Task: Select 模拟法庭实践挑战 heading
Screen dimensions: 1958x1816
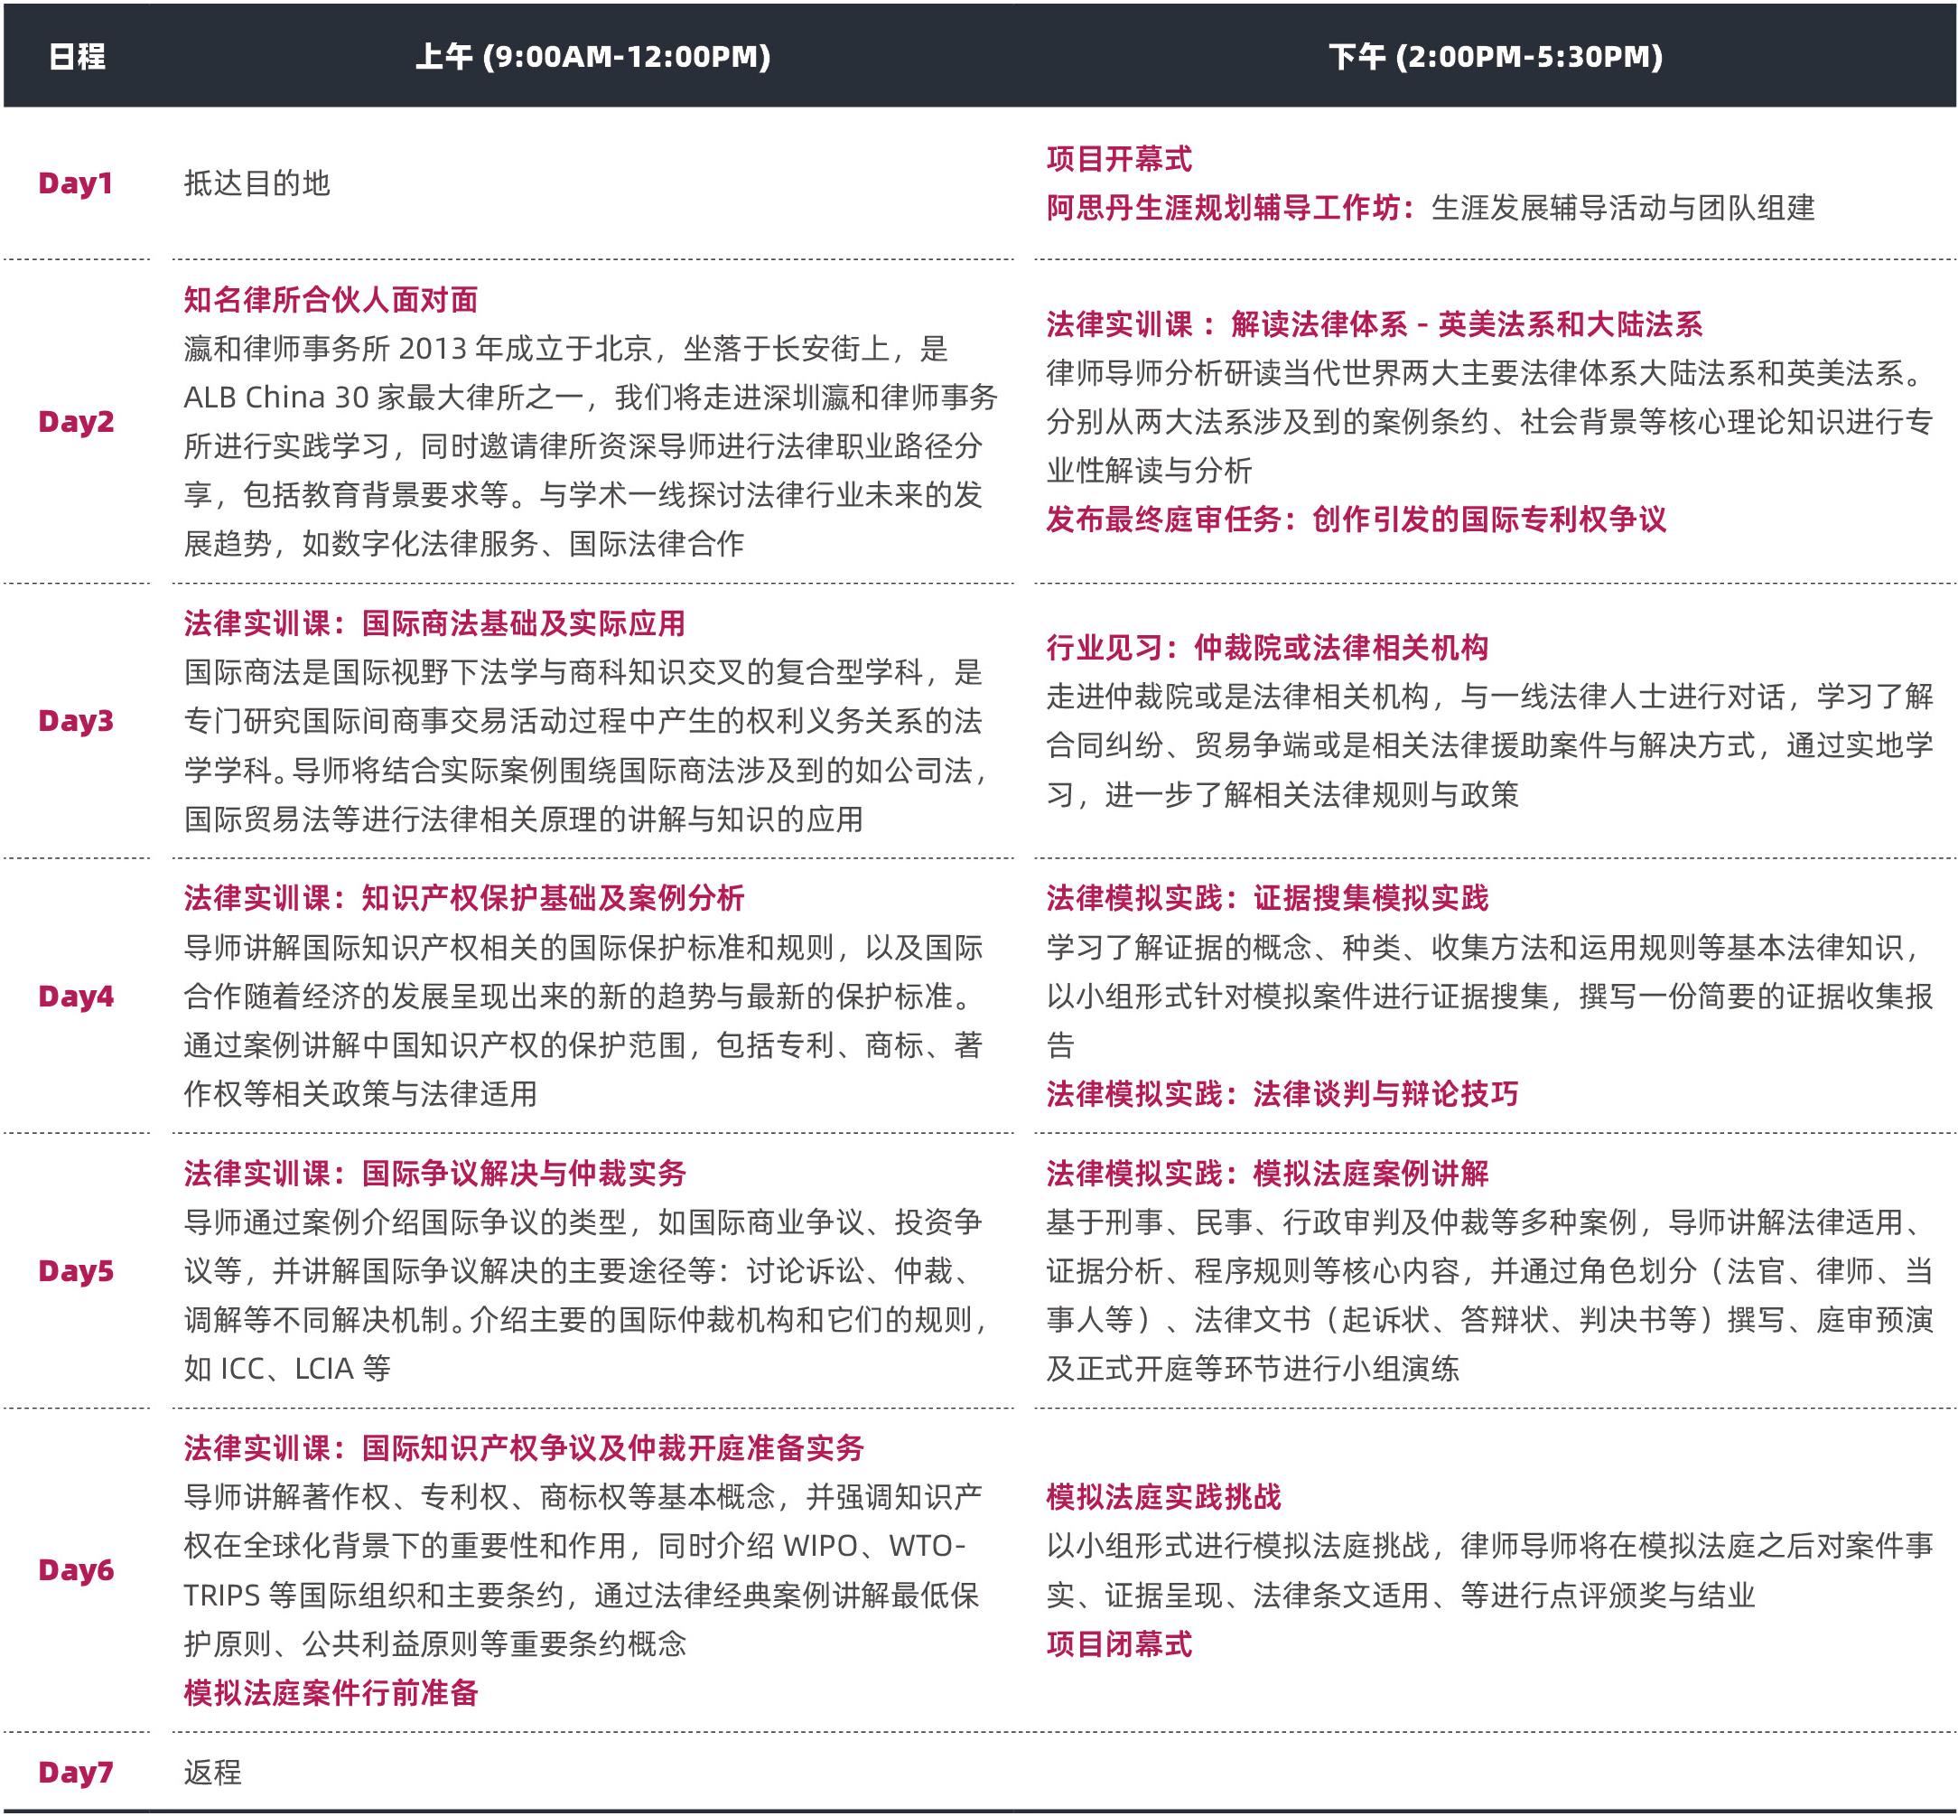Action: click(1163, 1498)
